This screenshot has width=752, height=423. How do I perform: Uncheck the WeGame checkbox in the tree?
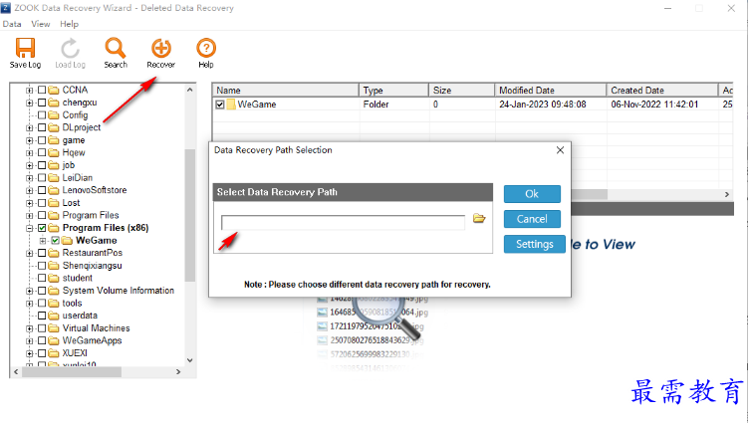(x=55, y=241)
